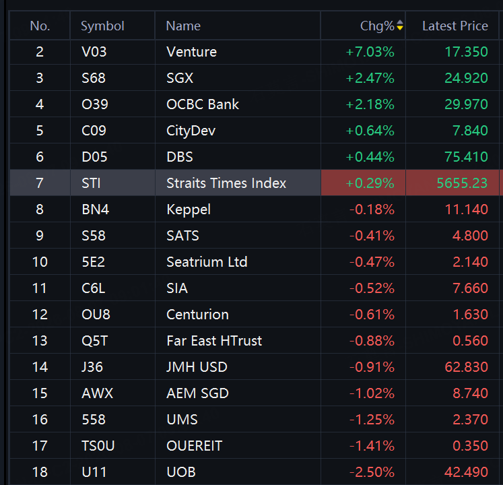503x485 pixels.
Task: Select symbol V03
Action: pos(94,52)
